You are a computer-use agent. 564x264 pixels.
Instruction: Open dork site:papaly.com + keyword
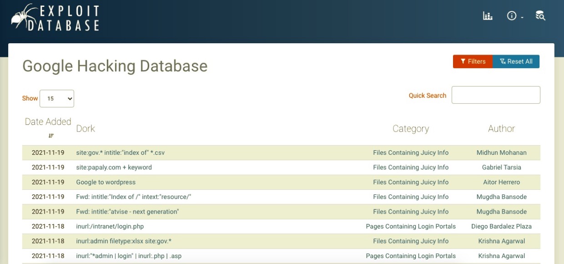tap(114, 167)
